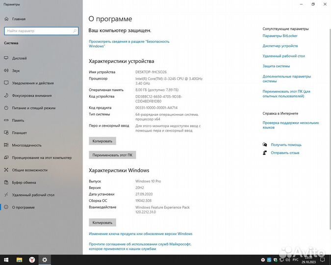
Task: Click Переименовать этот ПК (для опытных пользователей)
Action: point(286,94)
